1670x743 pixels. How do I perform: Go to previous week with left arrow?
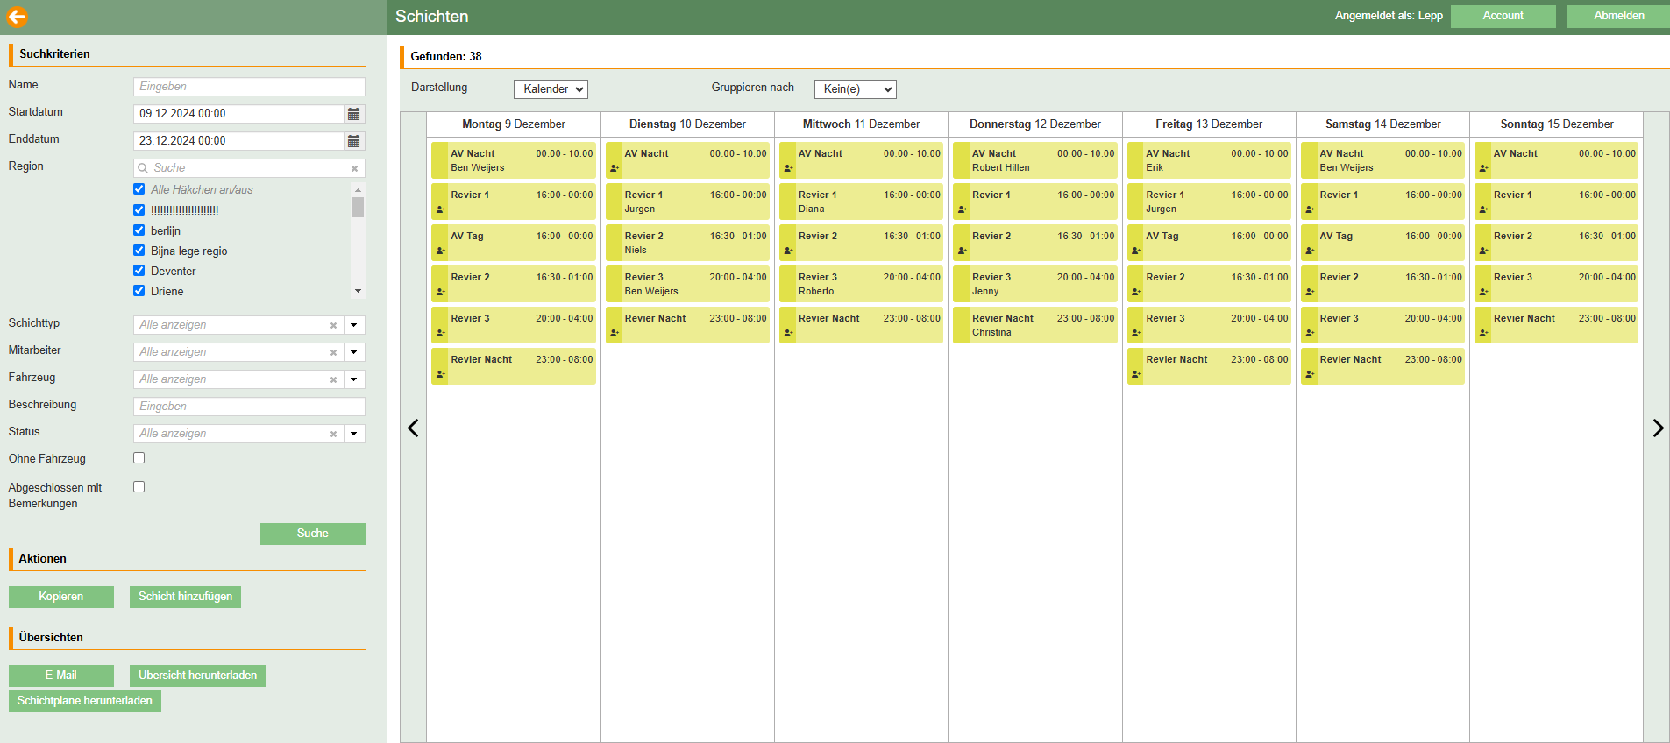[413, 428]
